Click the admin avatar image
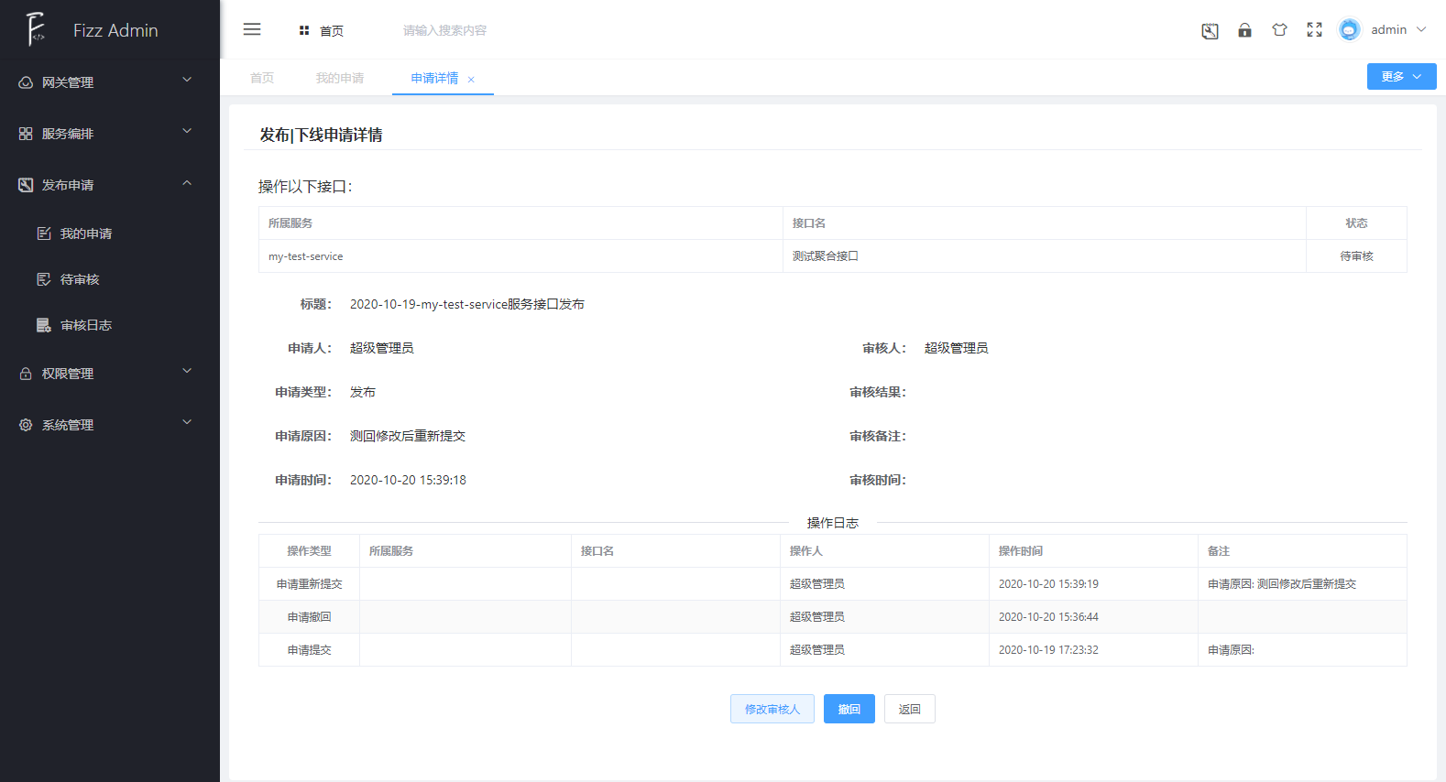Image resolution: width=1446 pixels, height=782 pixels. pyautogui.click(x=1349, y=30)
